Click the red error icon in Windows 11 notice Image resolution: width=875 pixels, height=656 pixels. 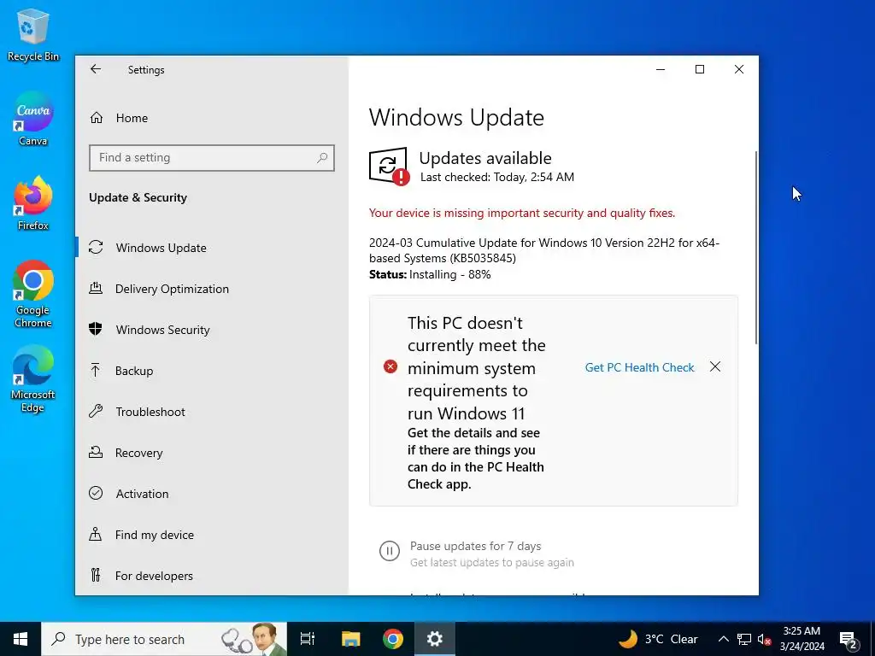[390, 366]
